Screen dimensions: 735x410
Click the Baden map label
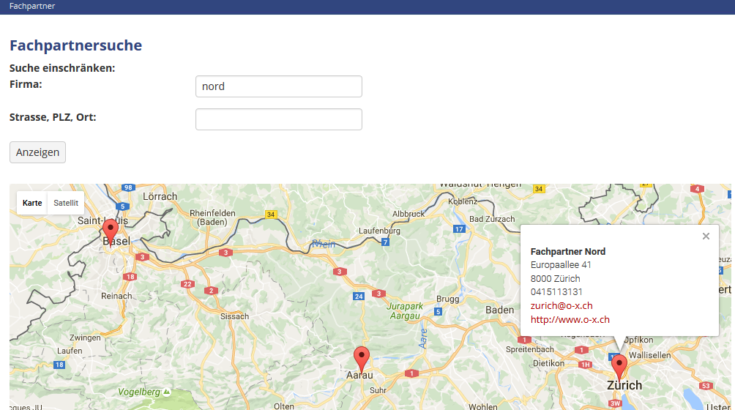(499, 310)
